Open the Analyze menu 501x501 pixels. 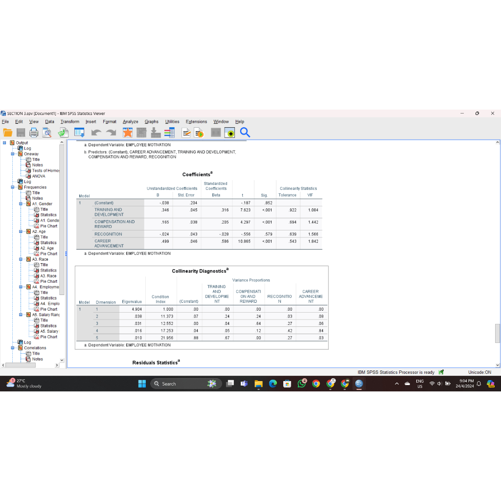coord(130,121)
